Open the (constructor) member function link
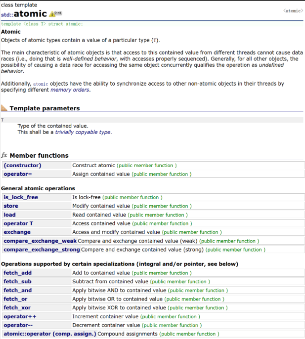Screen dimensions: 305x339 tap(22, 165)
